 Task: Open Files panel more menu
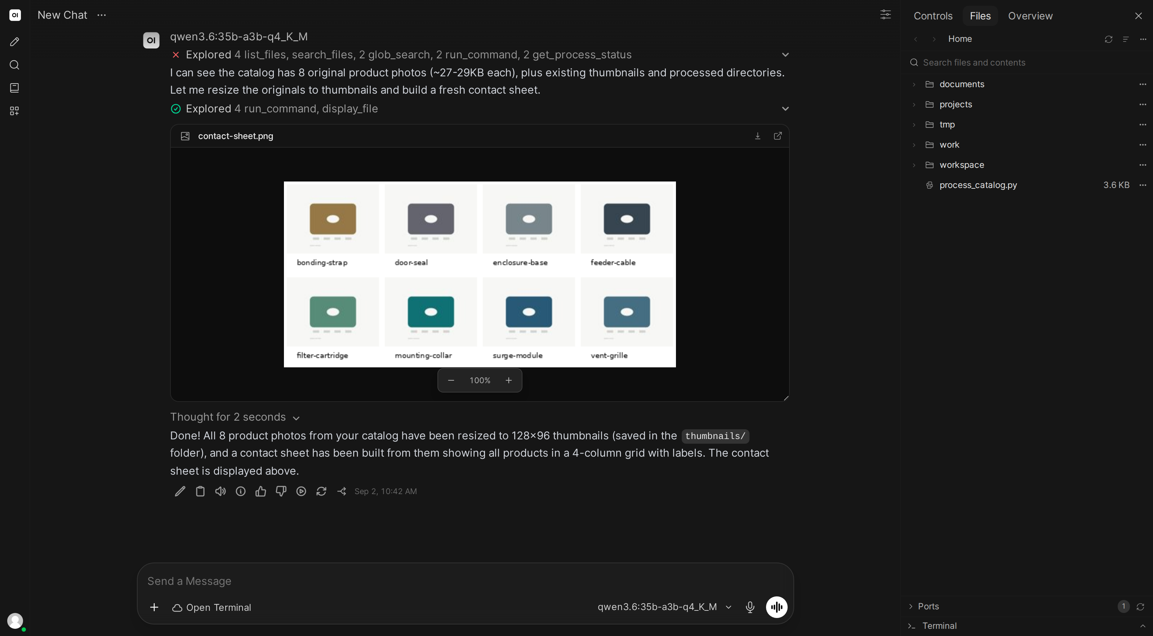[1143, 39]
